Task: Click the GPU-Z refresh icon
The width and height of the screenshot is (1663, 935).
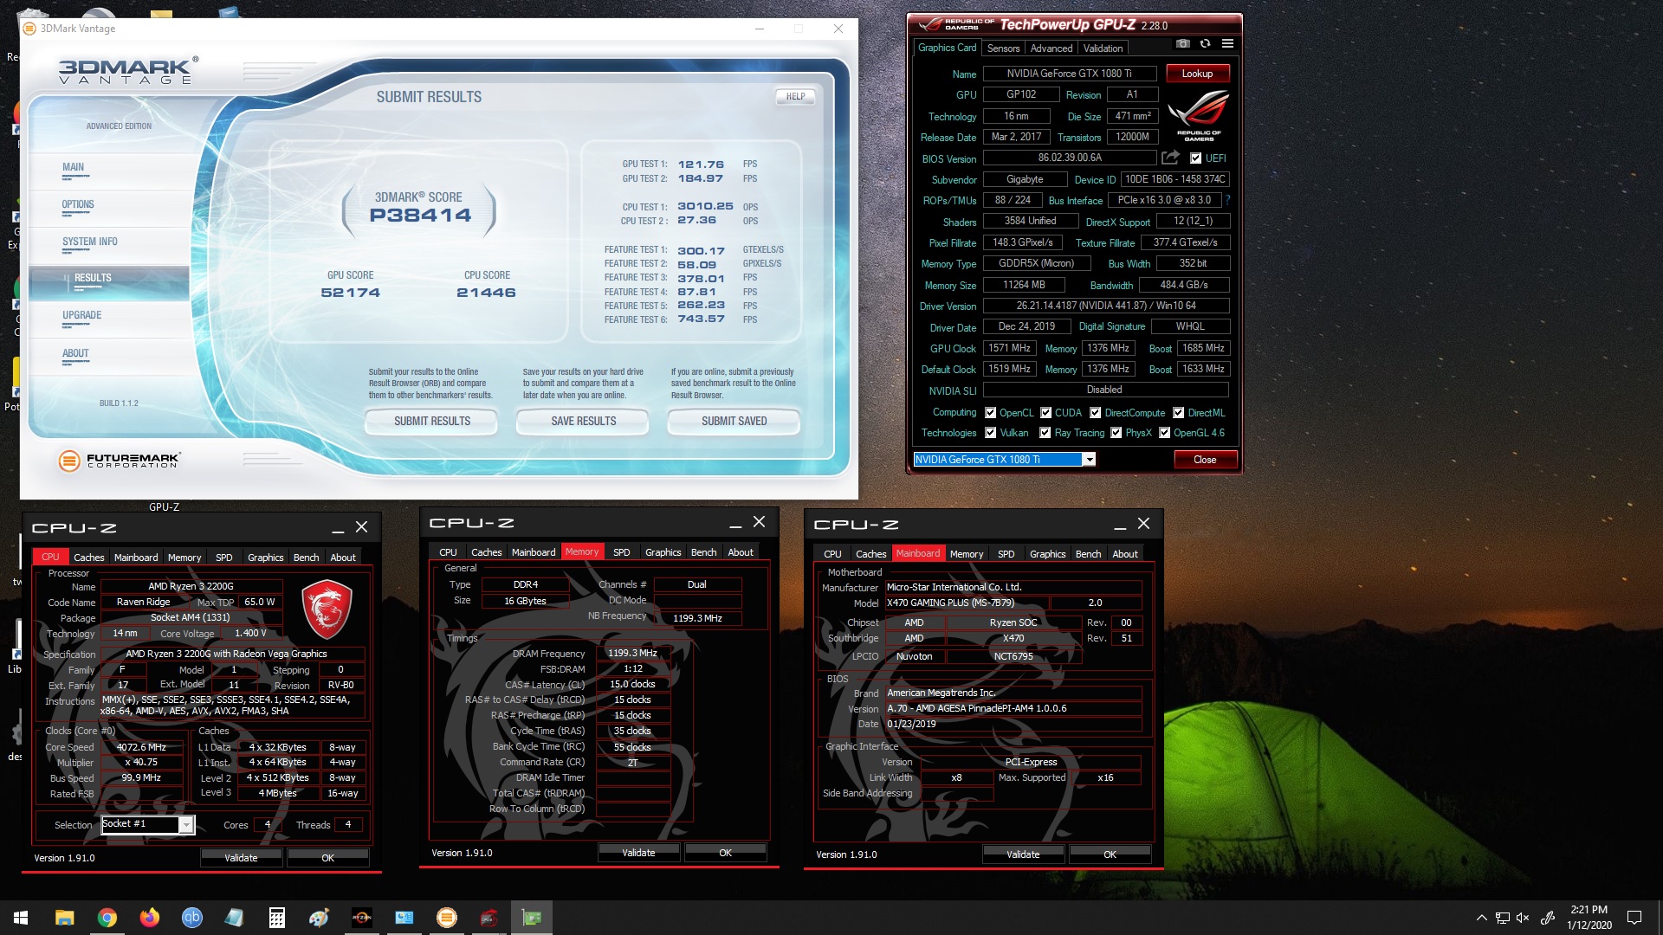Action: pos(1205,43)
